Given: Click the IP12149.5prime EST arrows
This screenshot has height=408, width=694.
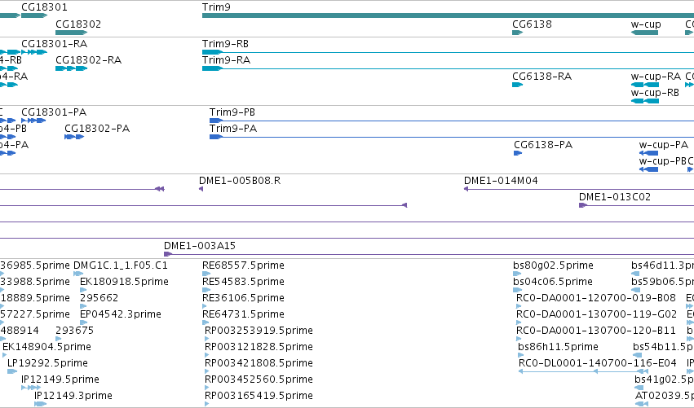Looking at the screenshot, I should [x=31, y=388].
